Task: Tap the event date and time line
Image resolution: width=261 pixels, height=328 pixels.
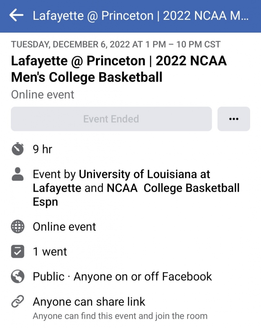Action: pos(116,44)
